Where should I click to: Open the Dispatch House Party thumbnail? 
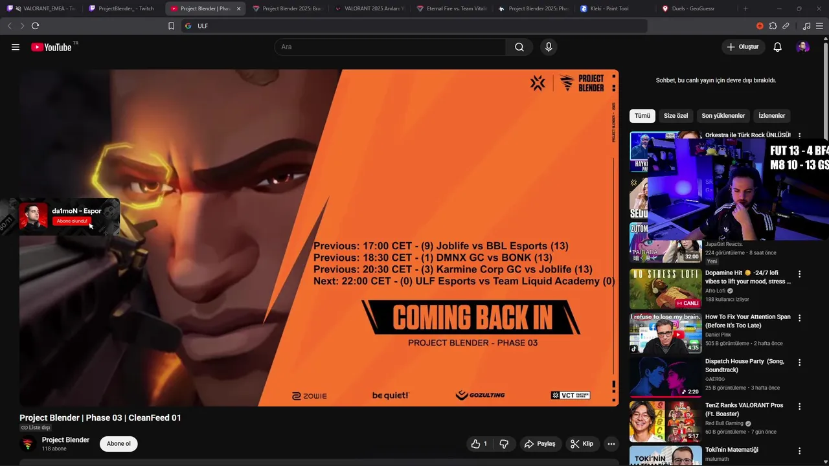tap(665, 377)
